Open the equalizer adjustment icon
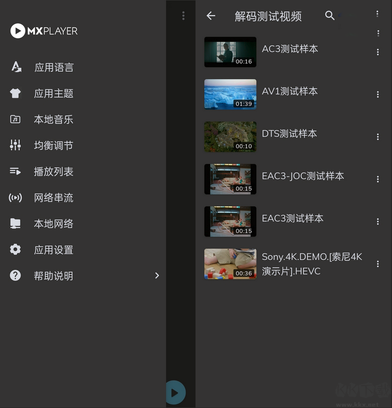The height and width of the screenshot is (408, 392). (x=15, y=145)
